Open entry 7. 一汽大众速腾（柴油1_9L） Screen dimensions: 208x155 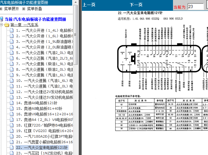44,64
